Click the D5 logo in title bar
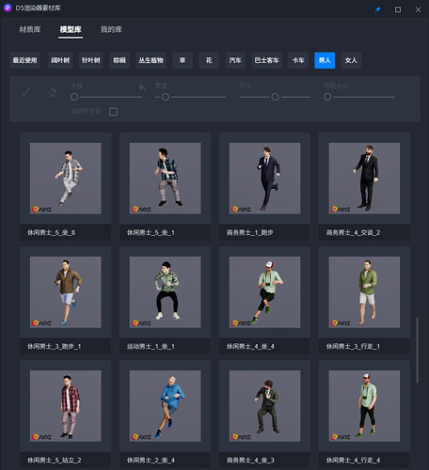 [8, 8]
